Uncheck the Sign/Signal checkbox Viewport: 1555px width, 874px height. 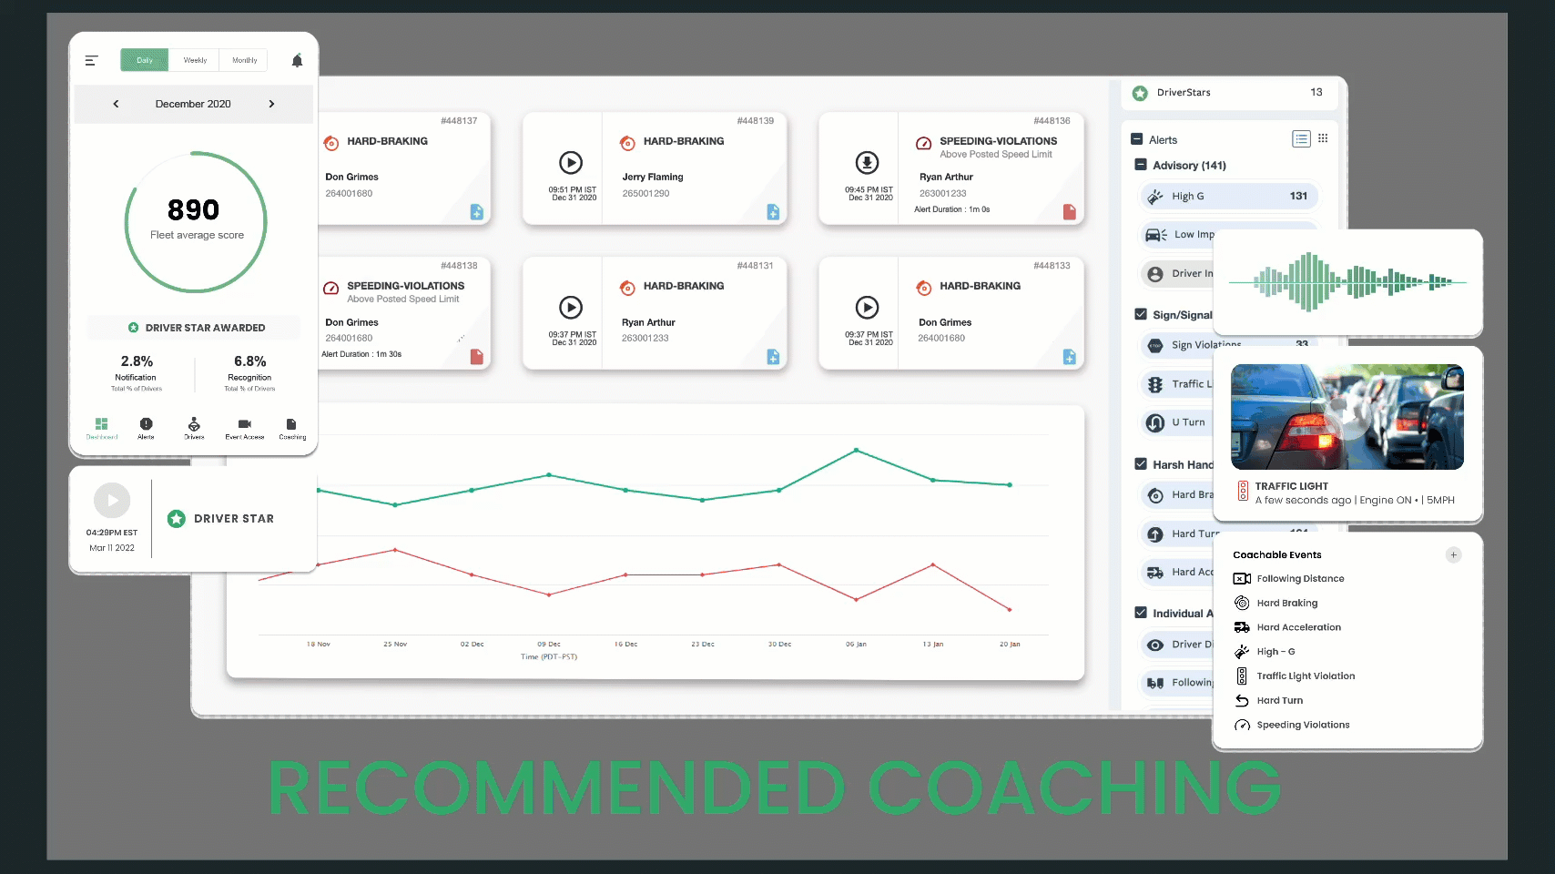(1140, 314)
